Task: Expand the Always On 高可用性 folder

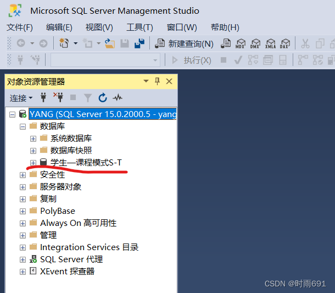Action: pyautogui.click(x=23, y=224)
